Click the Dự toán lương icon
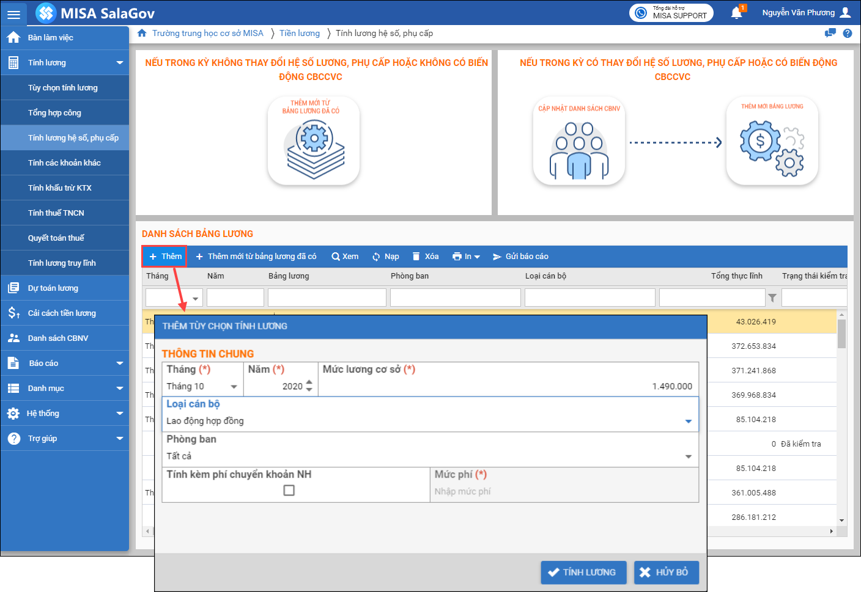This screenshot has width=861, height=592. 13,288
